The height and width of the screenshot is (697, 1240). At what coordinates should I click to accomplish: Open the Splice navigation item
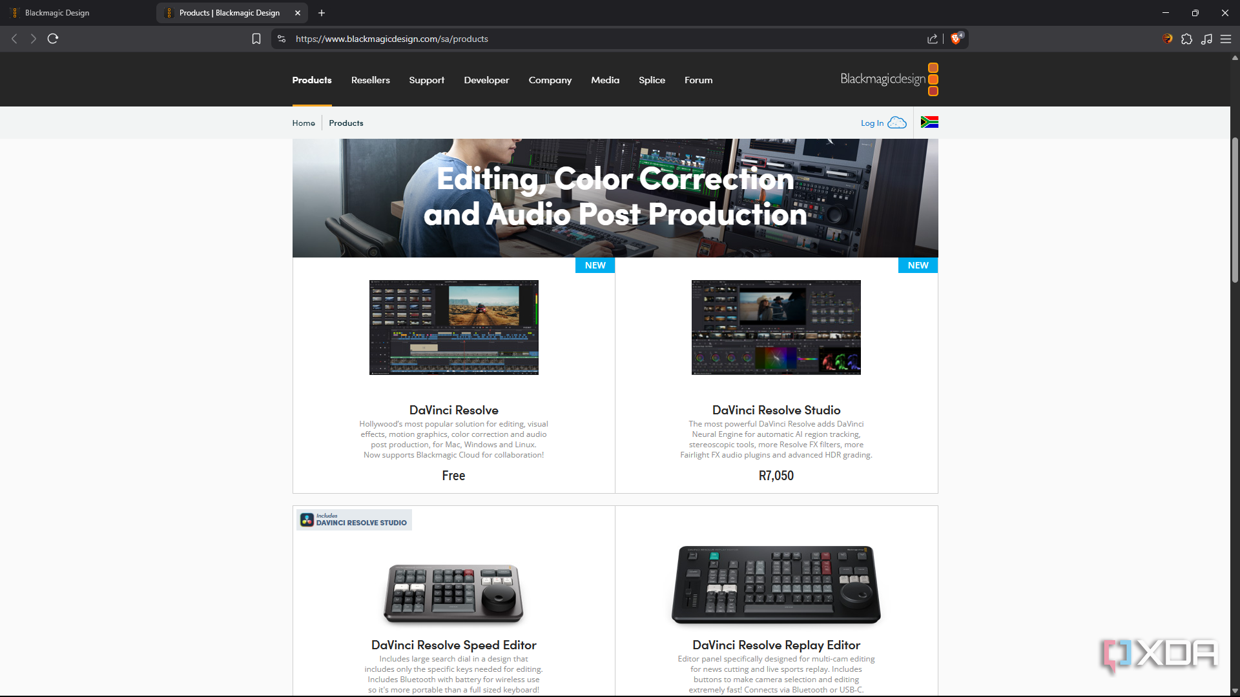click(652, 80)
